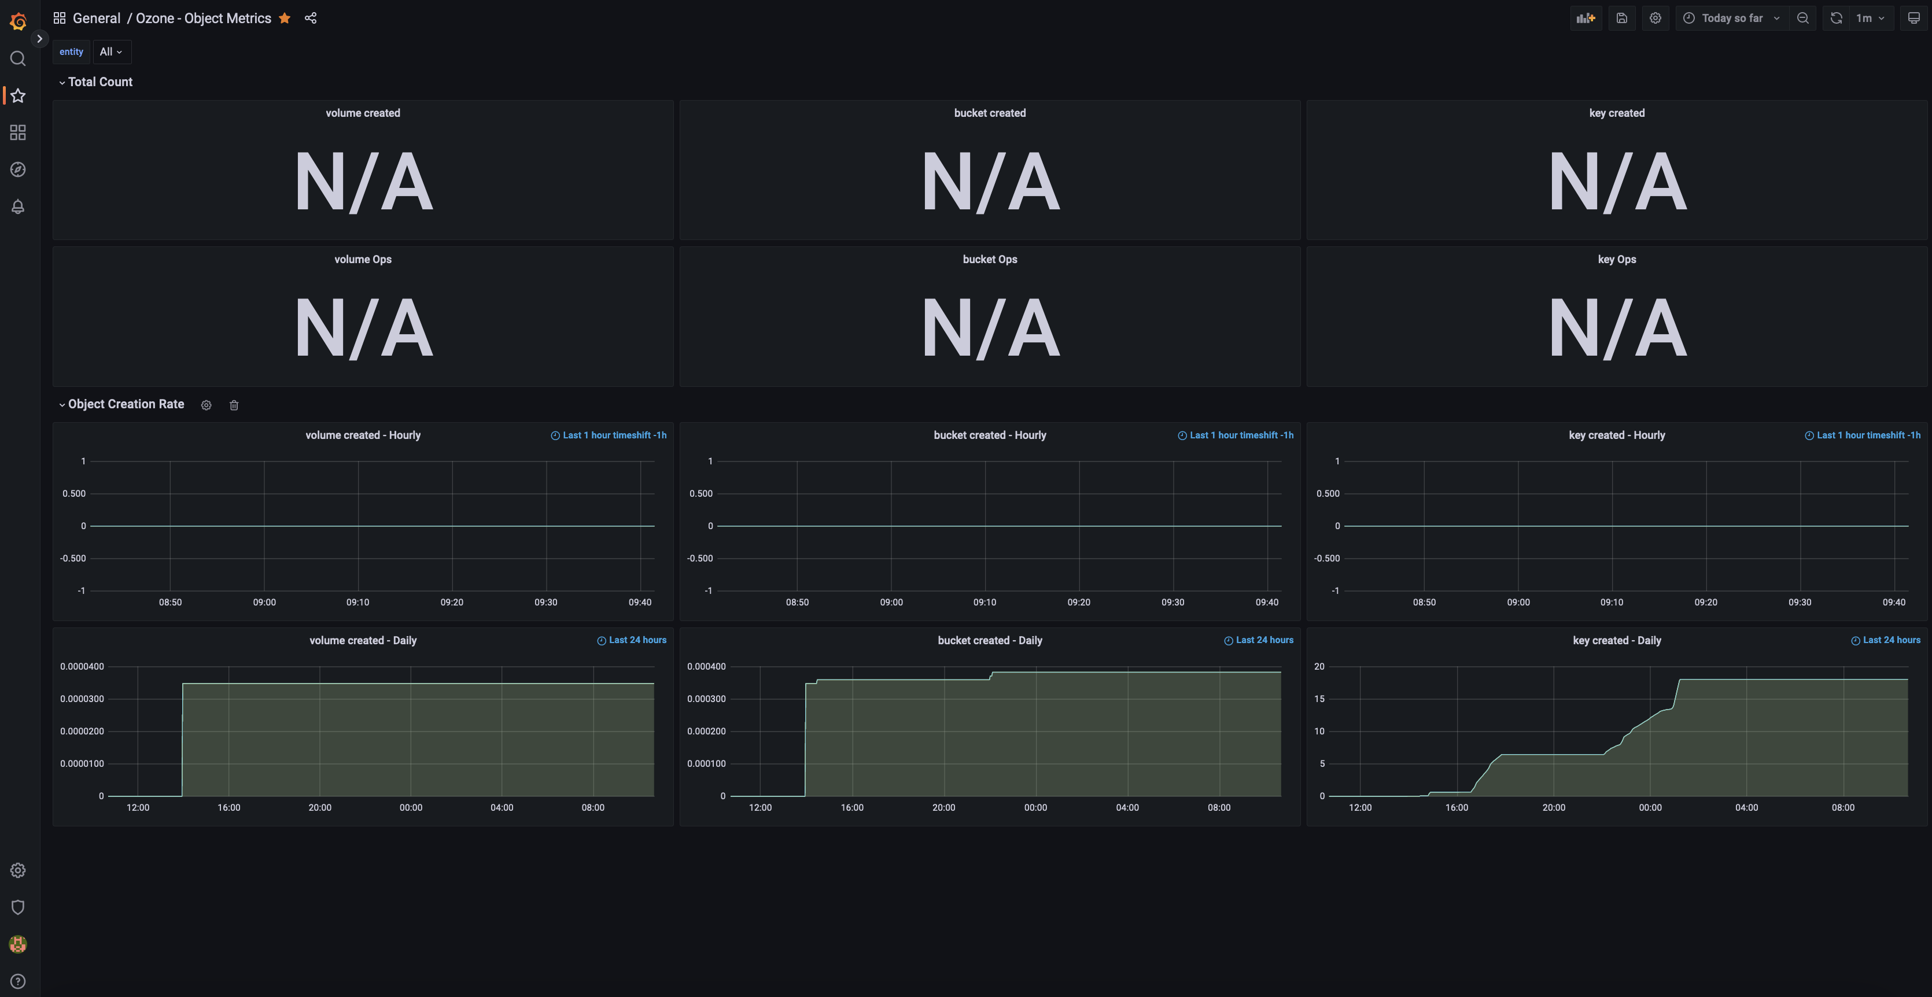
Task: Toggle the dashboard favorite star
Action: pyautogui.click(x=284, y=17)
